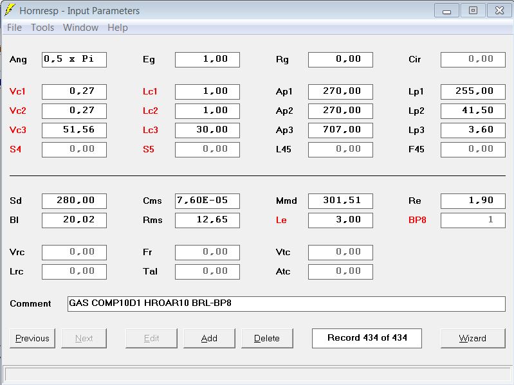Click the Lc2 value field

207,111
